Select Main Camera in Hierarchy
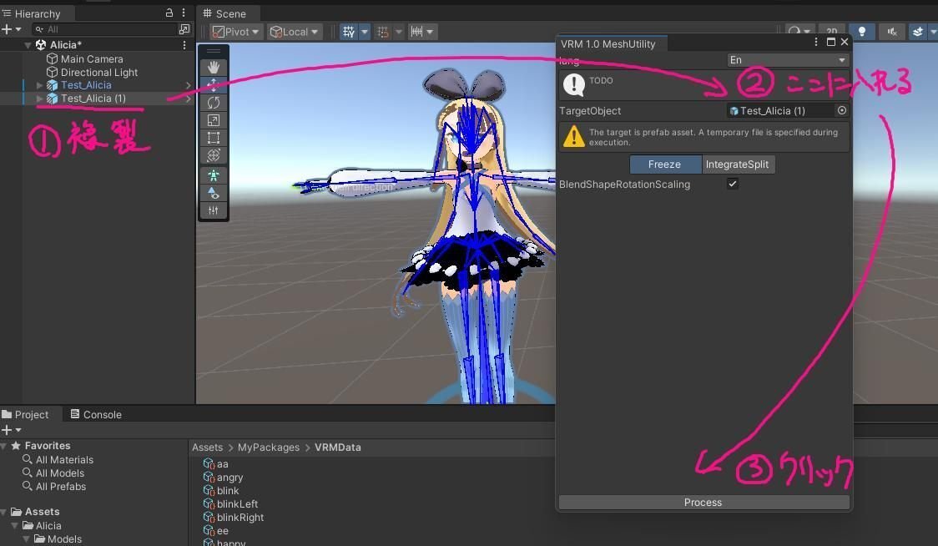This screenshot has width=938, height=546. coord(92,58)
